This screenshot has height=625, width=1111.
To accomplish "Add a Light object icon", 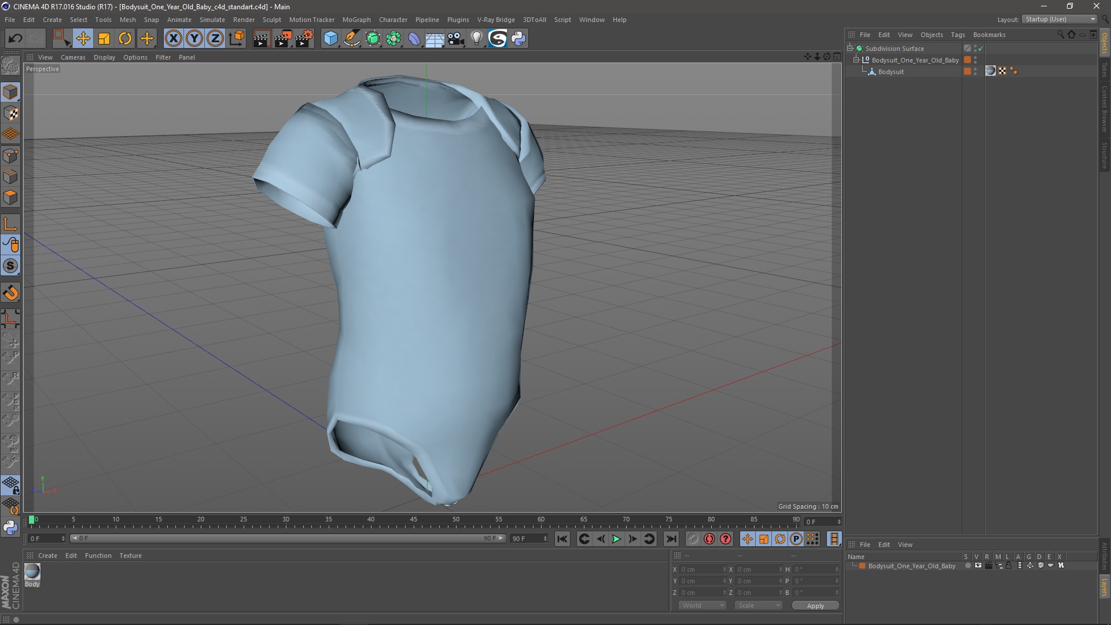I will coord(477,39).
